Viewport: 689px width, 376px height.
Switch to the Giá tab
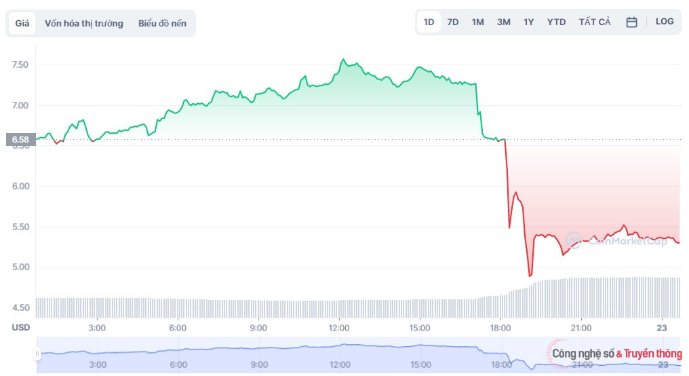(22, 23)
